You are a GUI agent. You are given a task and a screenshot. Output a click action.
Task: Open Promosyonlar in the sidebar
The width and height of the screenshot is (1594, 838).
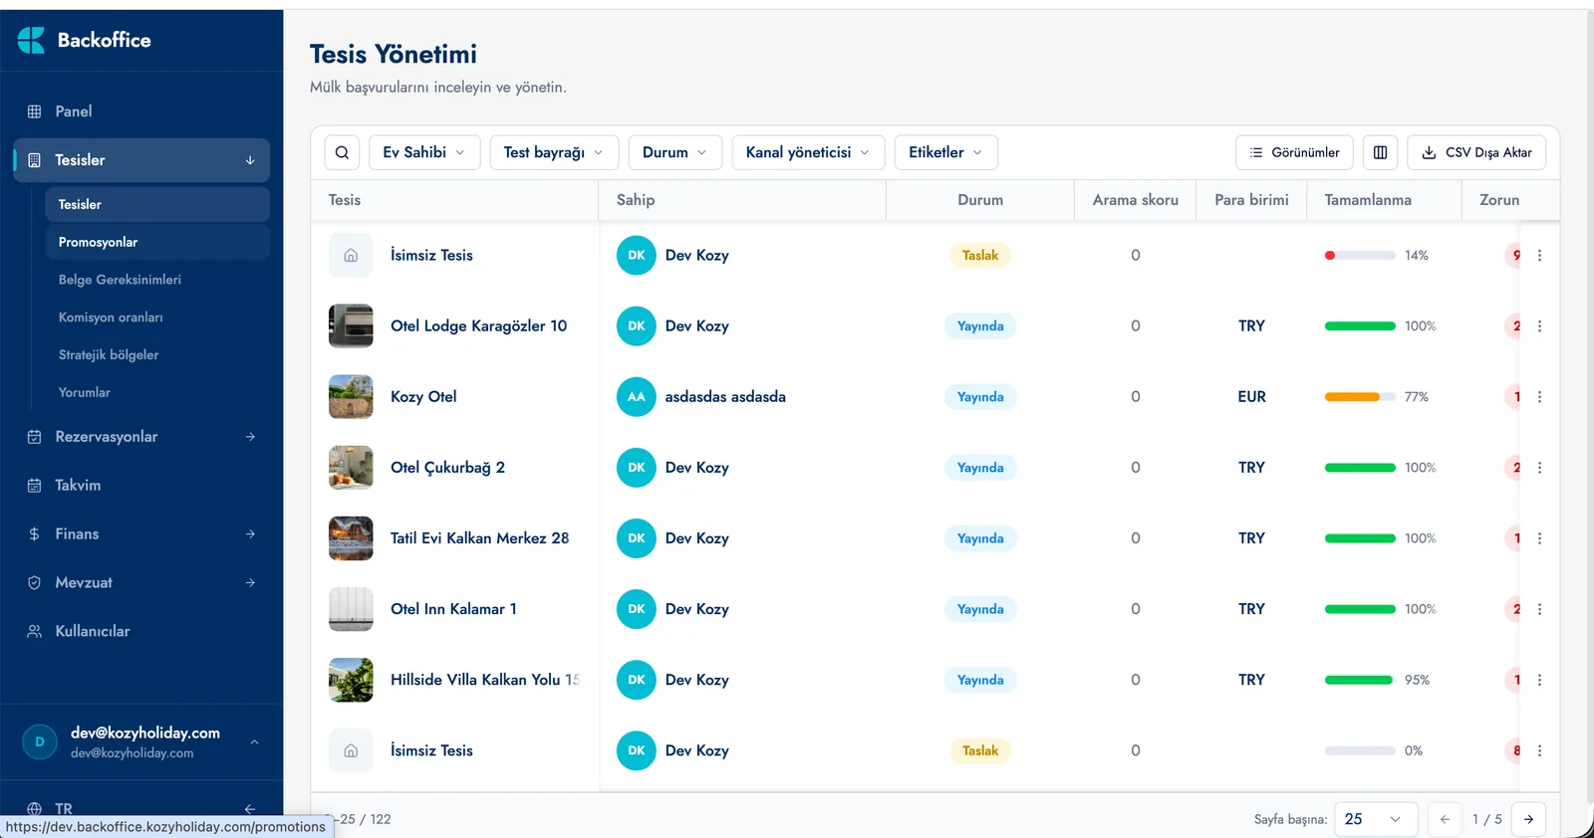coord(157,243)
